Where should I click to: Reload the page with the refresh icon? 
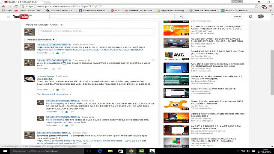(x=16, y=6)
